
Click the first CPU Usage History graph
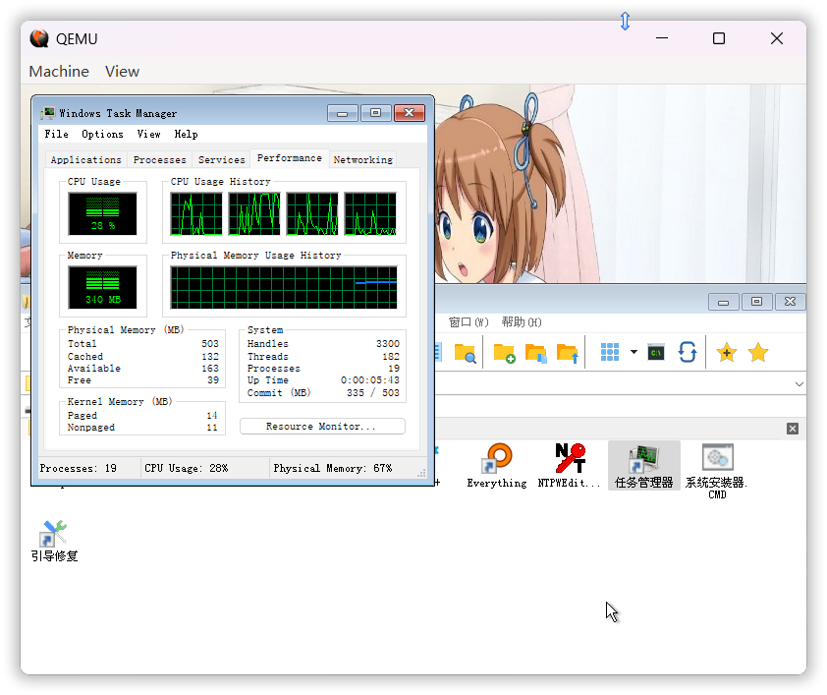tap(196, 213)
